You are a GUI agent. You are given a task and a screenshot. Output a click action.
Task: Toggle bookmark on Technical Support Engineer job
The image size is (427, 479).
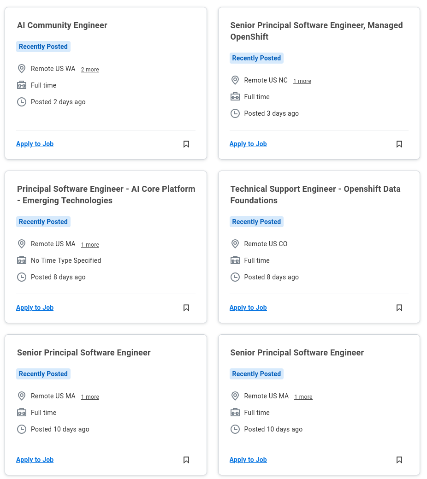399,308
